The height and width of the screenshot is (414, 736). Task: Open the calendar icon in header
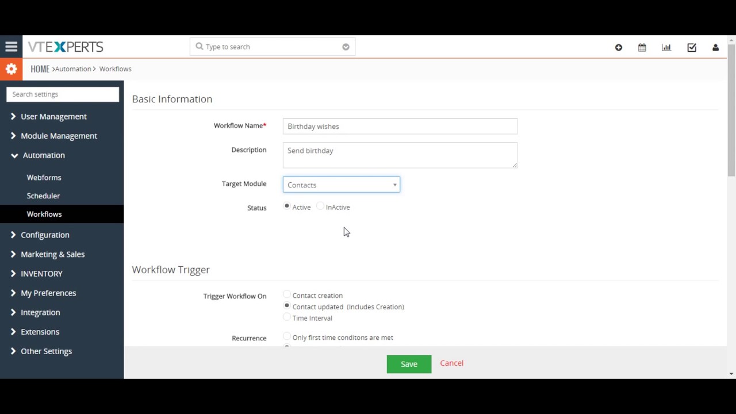(x=642, y=47)
